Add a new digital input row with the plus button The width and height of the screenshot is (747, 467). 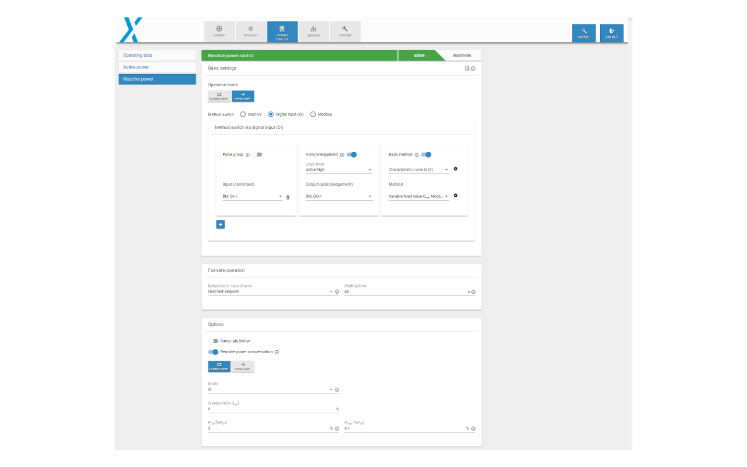(x=221, y=224)
